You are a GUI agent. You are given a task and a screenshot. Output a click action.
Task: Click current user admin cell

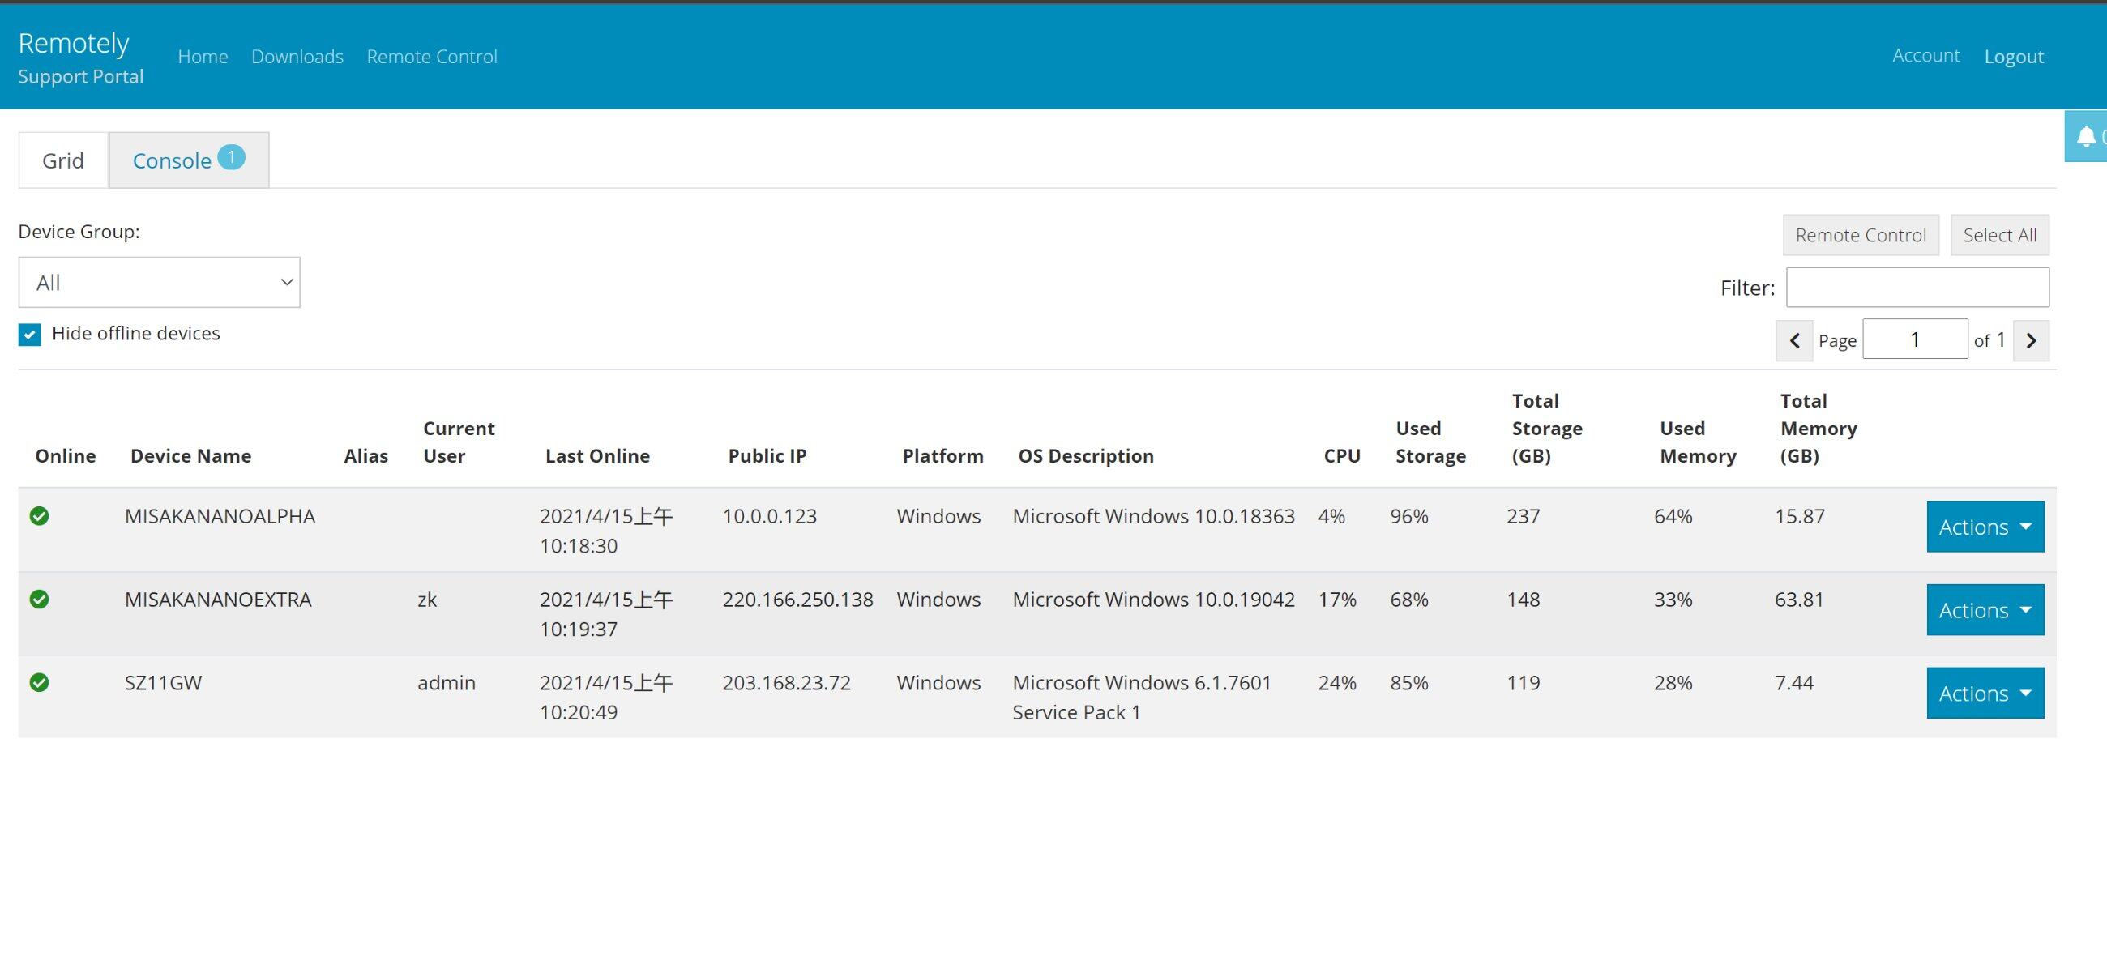click(447, 682)
